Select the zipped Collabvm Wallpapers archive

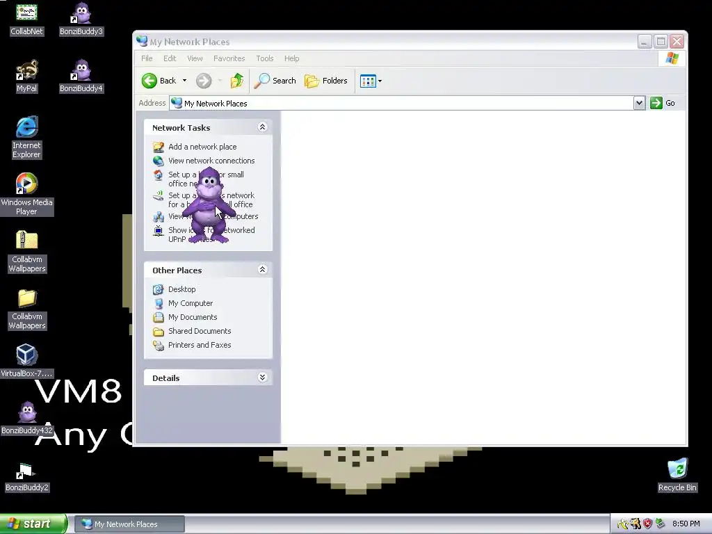[26, 252]
